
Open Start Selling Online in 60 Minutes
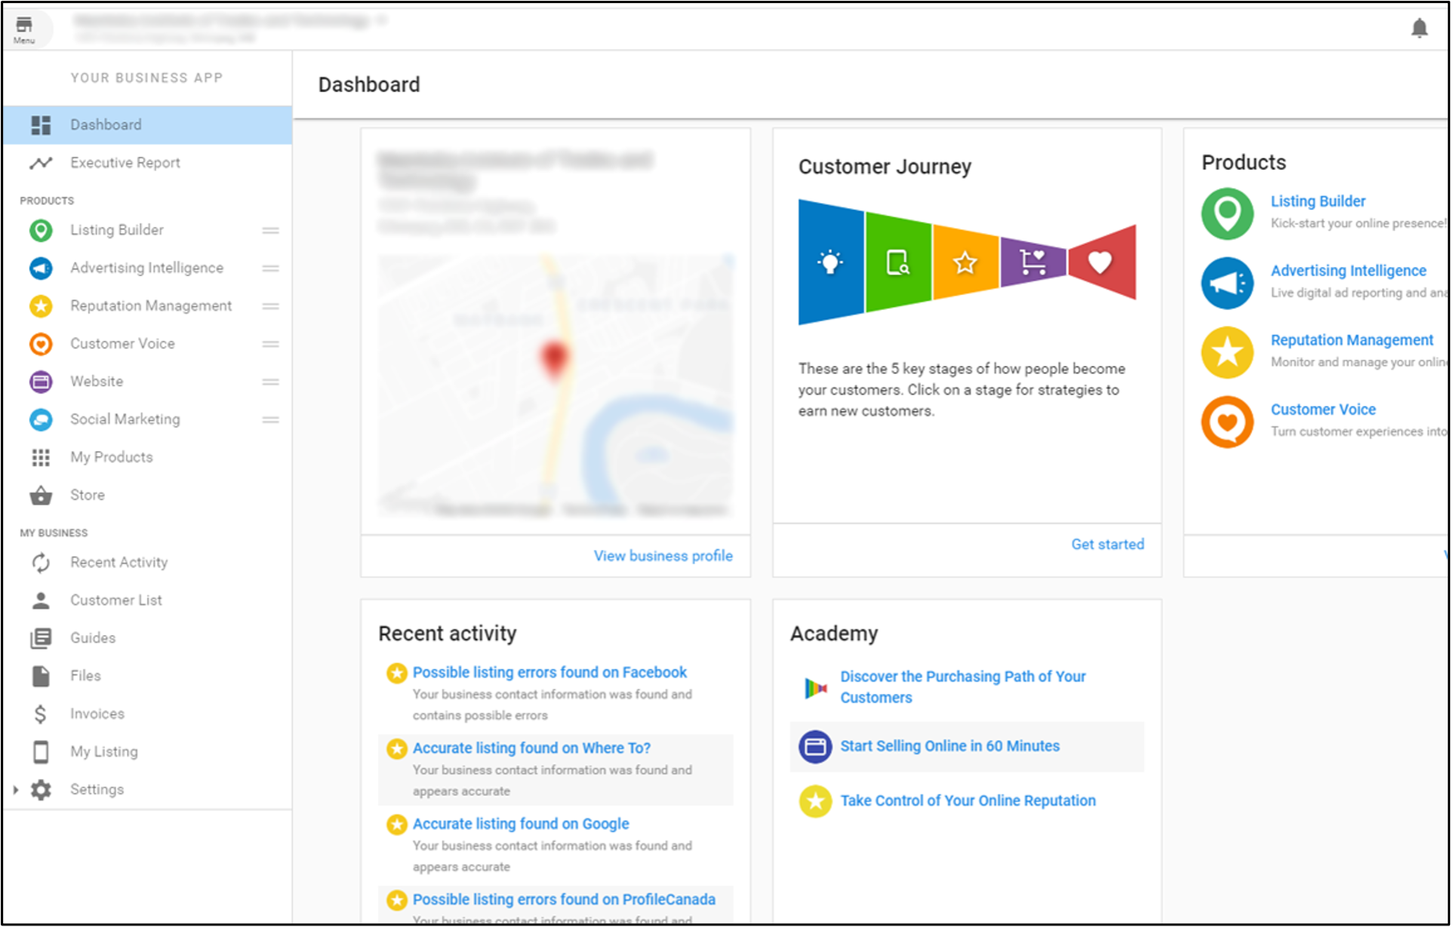(950, 746)
